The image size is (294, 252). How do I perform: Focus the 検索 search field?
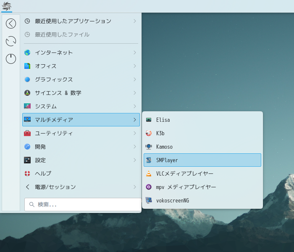tap(83, 205)
